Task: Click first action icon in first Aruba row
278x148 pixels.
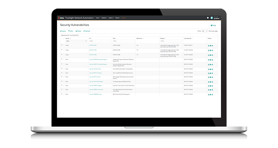Action: (209, 46)
